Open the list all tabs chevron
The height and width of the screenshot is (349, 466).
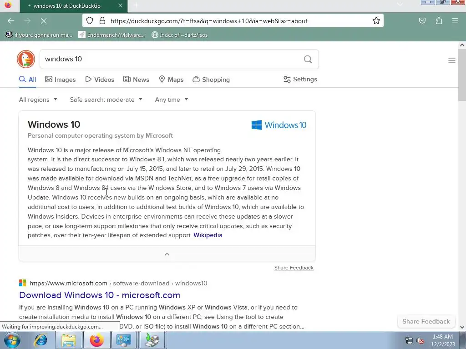(x=400, y=4)
